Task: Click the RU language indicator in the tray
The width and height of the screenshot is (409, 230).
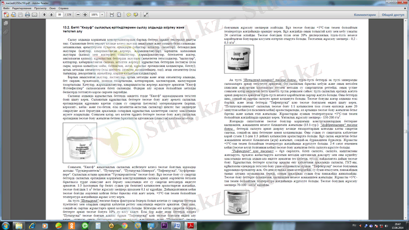Action: click(x=354, y=225)
